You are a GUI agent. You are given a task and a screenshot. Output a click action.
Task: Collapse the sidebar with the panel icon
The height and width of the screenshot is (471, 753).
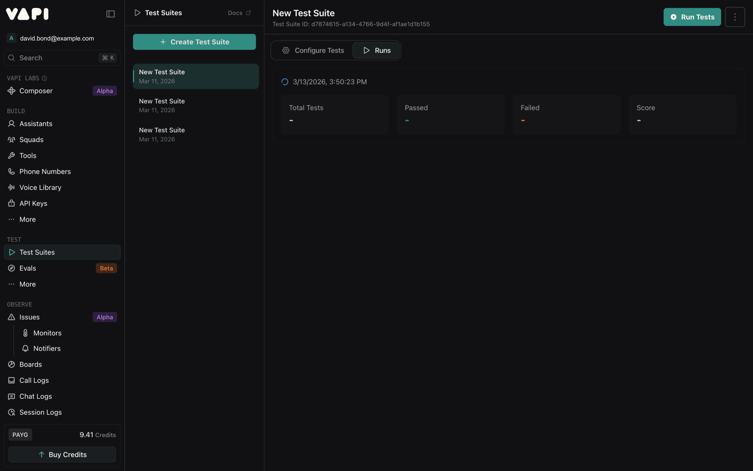coord(111,14)
